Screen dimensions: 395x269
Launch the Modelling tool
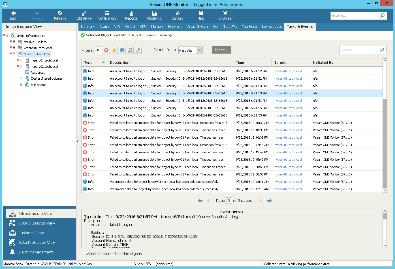click(x=154, y=16)
